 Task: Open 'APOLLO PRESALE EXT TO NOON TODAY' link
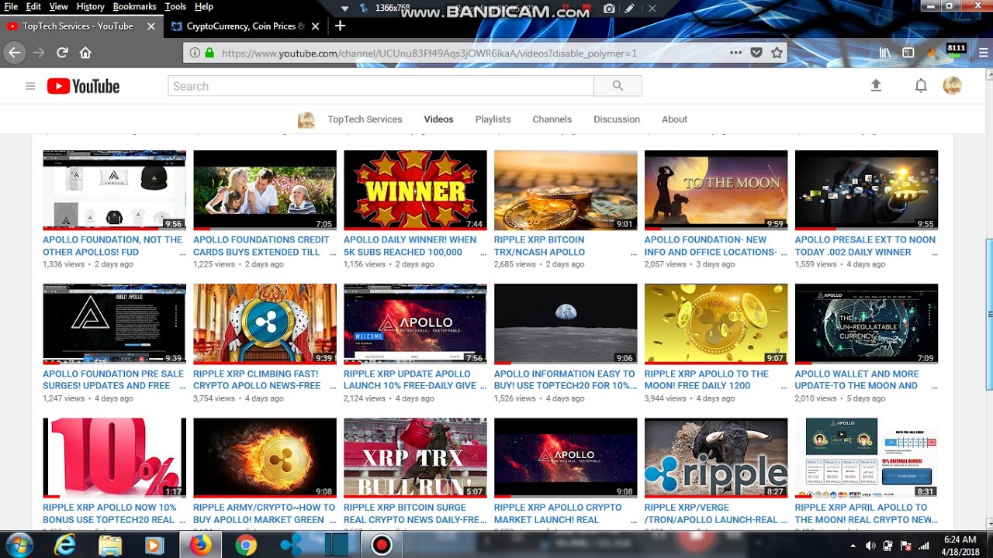pos(865,246)
